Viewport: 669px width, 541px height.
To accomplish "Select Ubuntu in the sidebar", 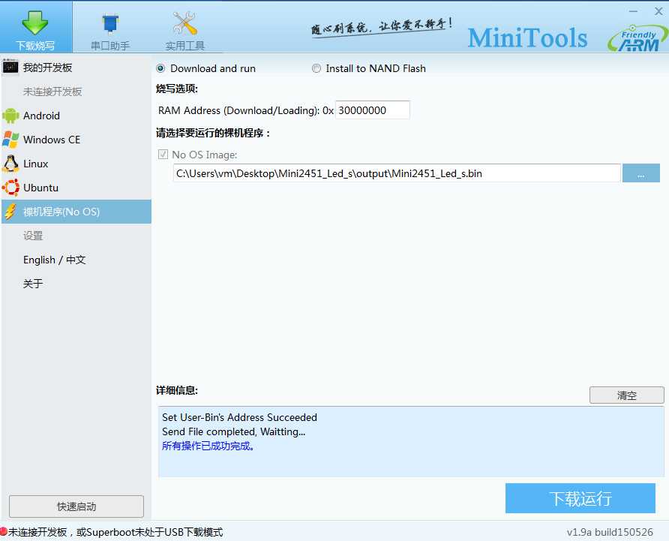I will [76, 188].
